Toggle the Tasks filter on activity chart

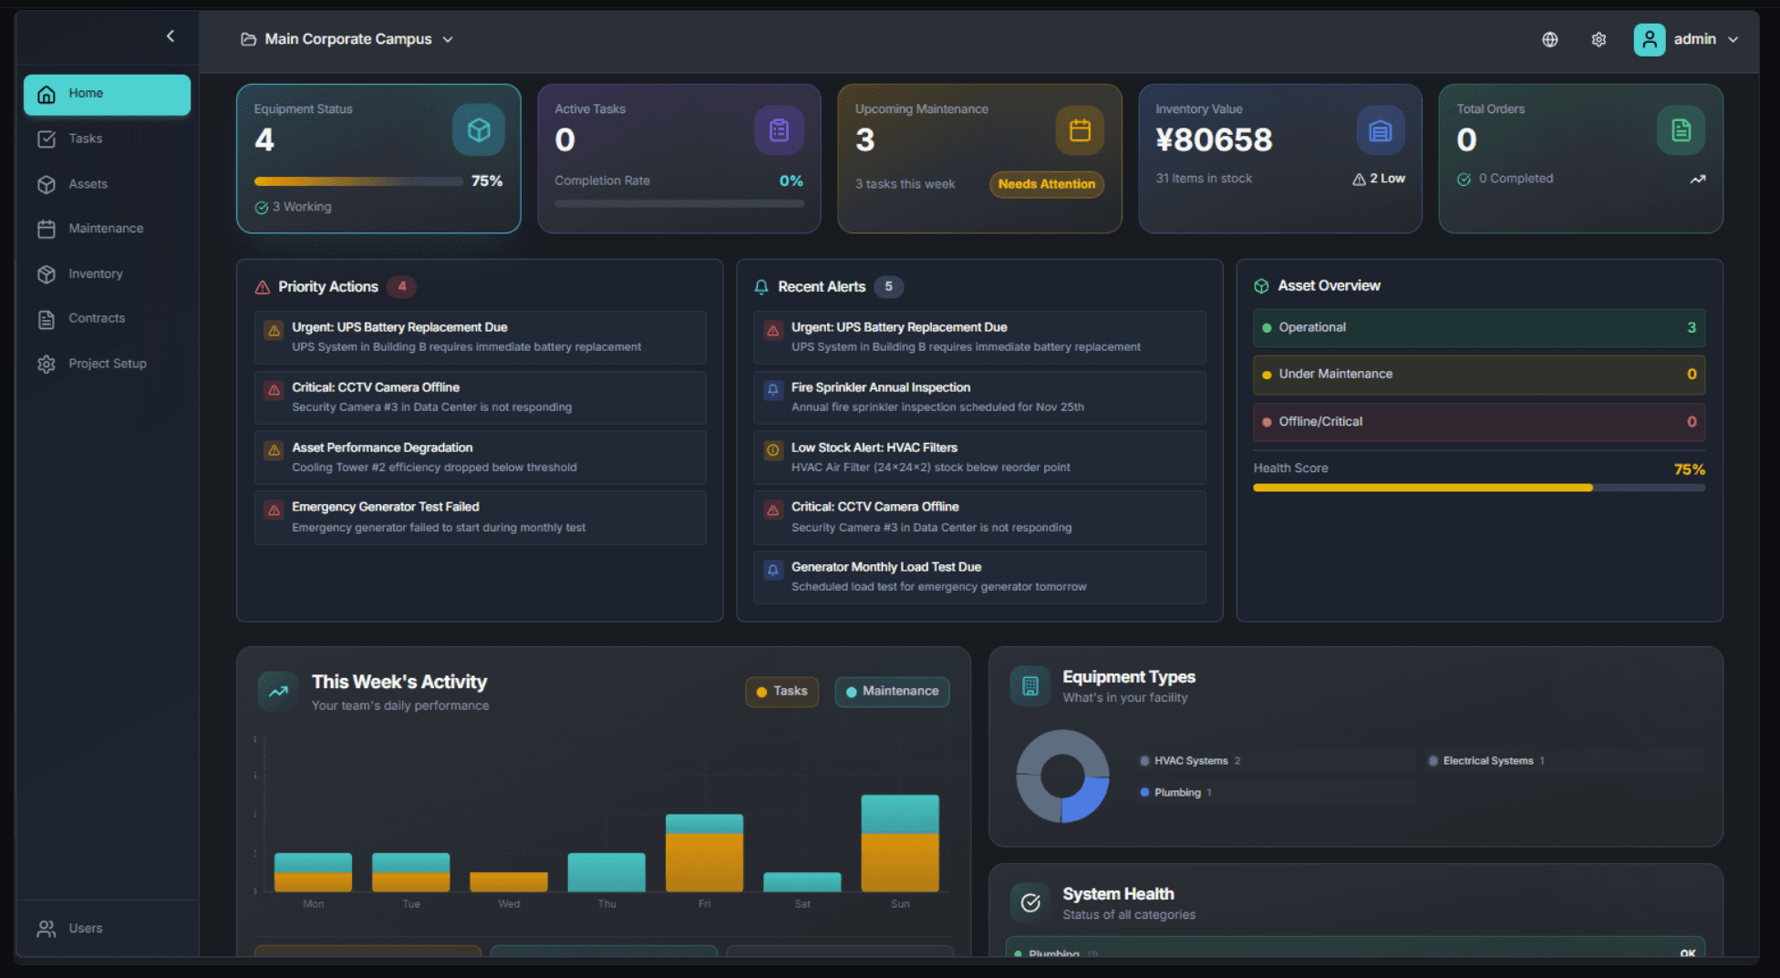tap(781, 691)
